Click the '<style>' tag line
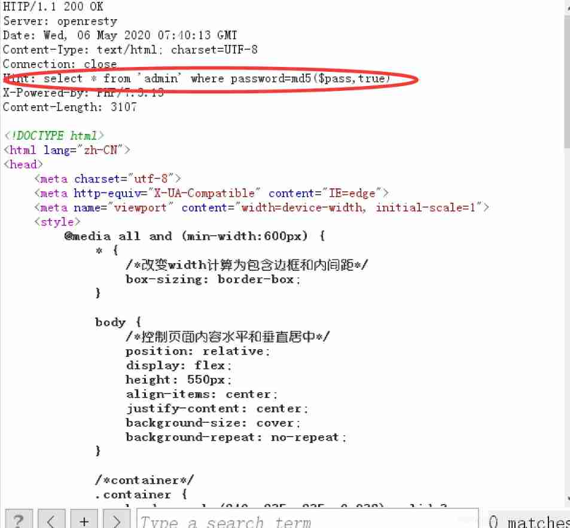Screen dimensions: 570x528 click(57, 222)
